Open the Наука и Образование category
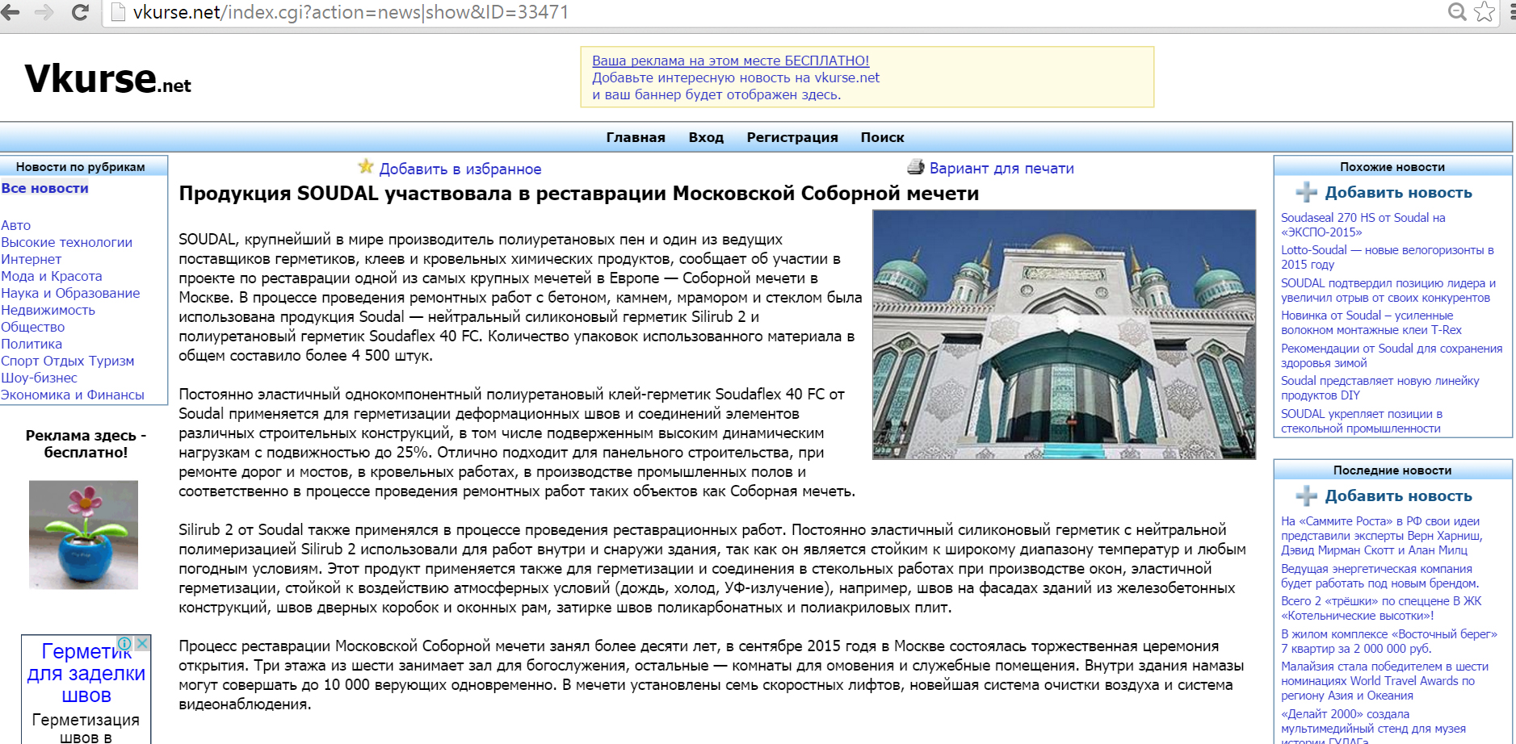Viewport: 1516px width, 744px height. (x=70, y=293)
